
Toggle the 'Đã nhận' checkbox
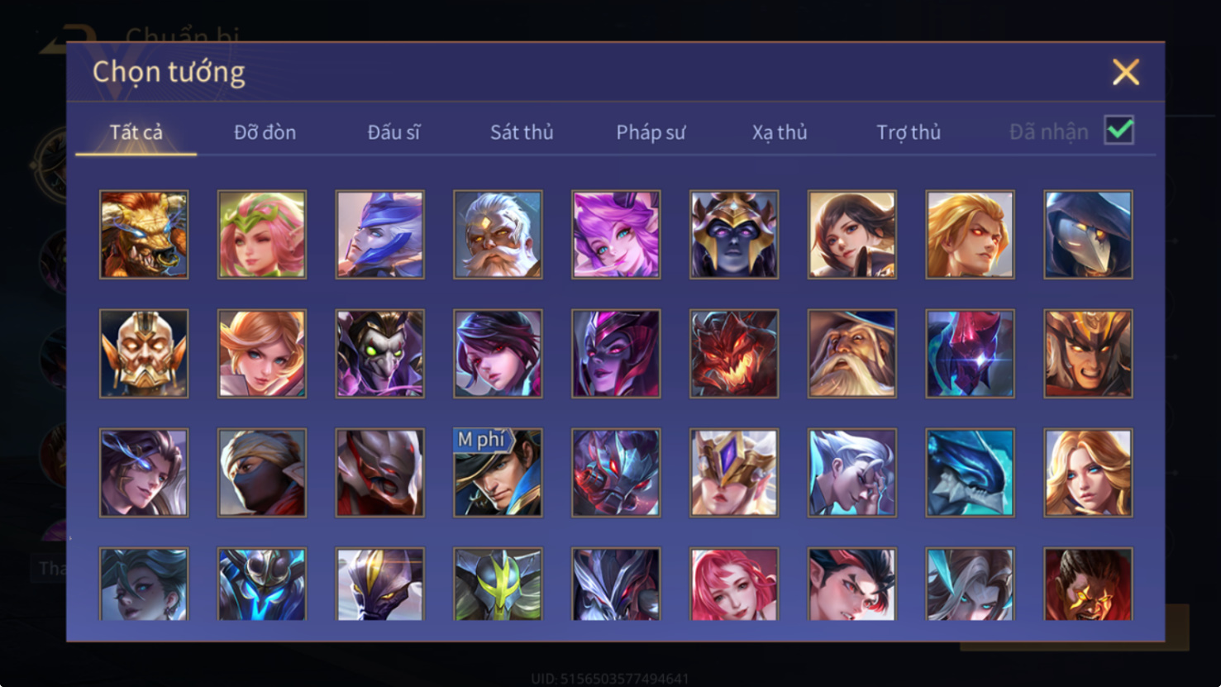click(x=1119, y=131)
